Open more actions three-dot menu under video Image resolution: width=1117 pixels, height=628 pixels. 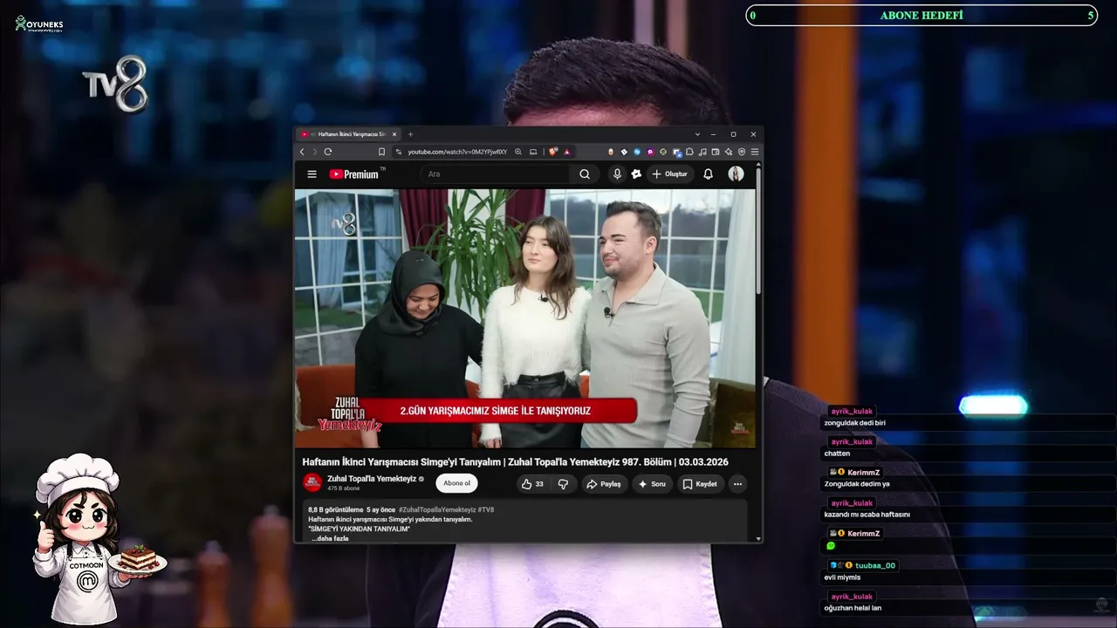(x=737, y=484)
